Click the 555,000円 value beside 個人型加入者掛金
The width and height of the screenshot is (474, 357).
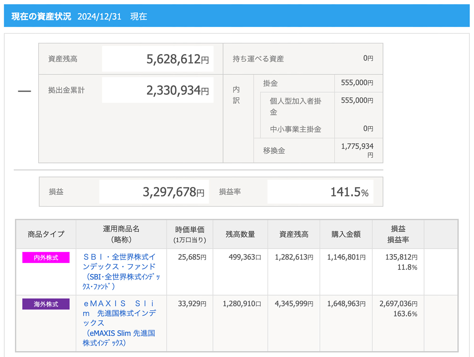[357, 100]
